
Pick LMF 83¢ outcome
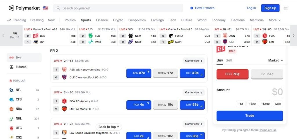pos(192,105)
